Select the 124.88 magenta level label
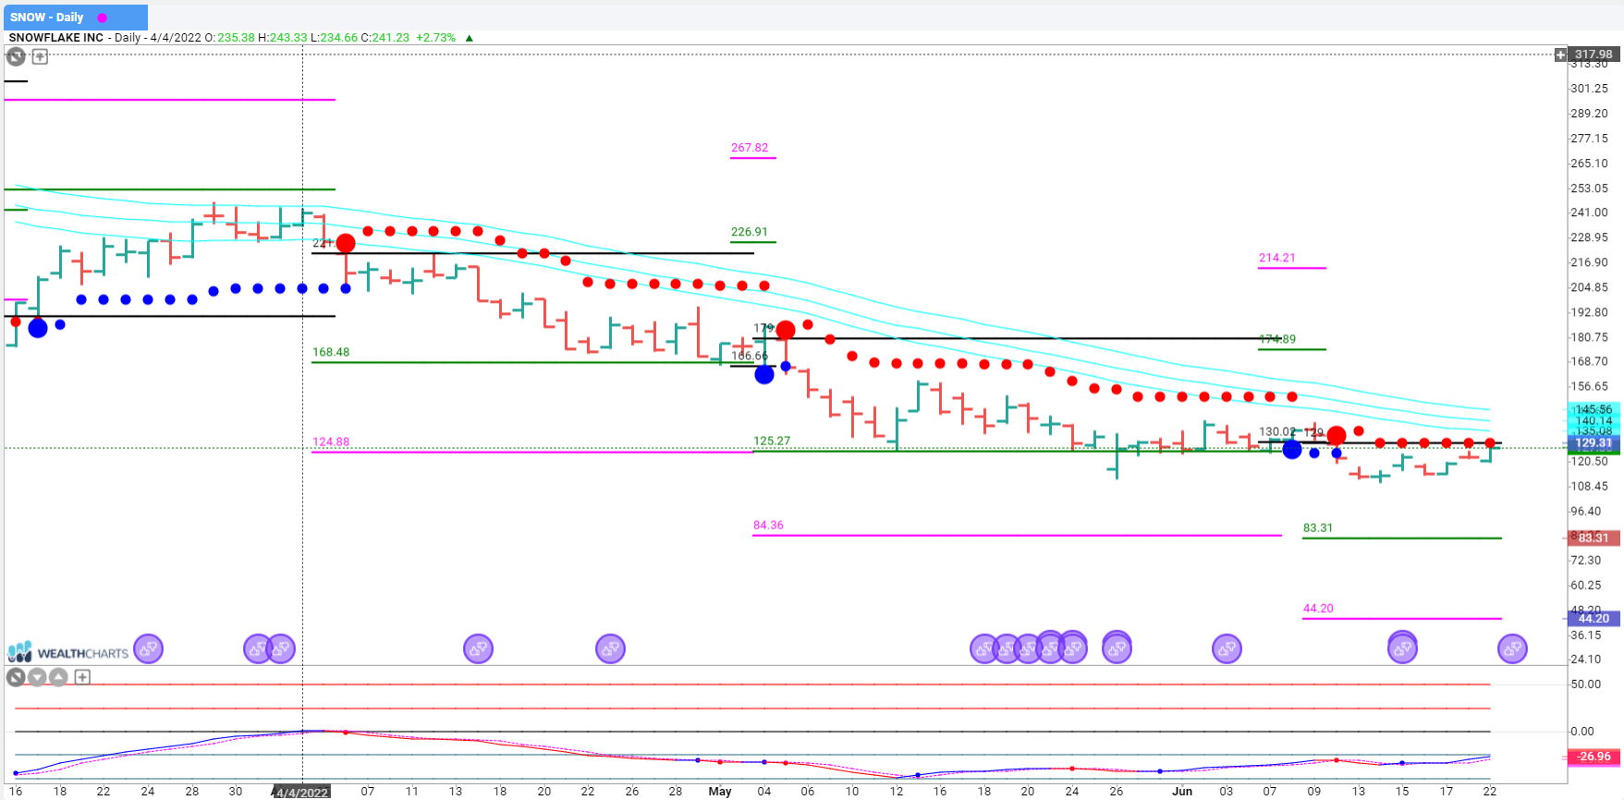1624x800 pixels. click(331, 442)
